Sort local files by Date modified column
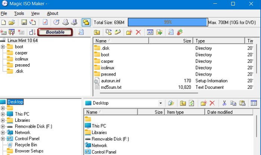261x155 pixels. [229, 112]
